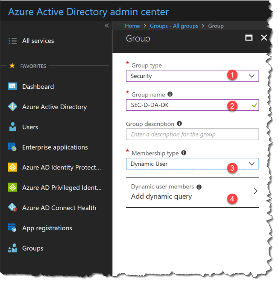Click the Users icon in favorites
The width and height of the screenshot is (278, 283).
[13, 127]
